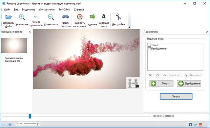Click the greyed Удалить watermark button
The width and height of the screenshot is (210, 128).
pos(172,75)
